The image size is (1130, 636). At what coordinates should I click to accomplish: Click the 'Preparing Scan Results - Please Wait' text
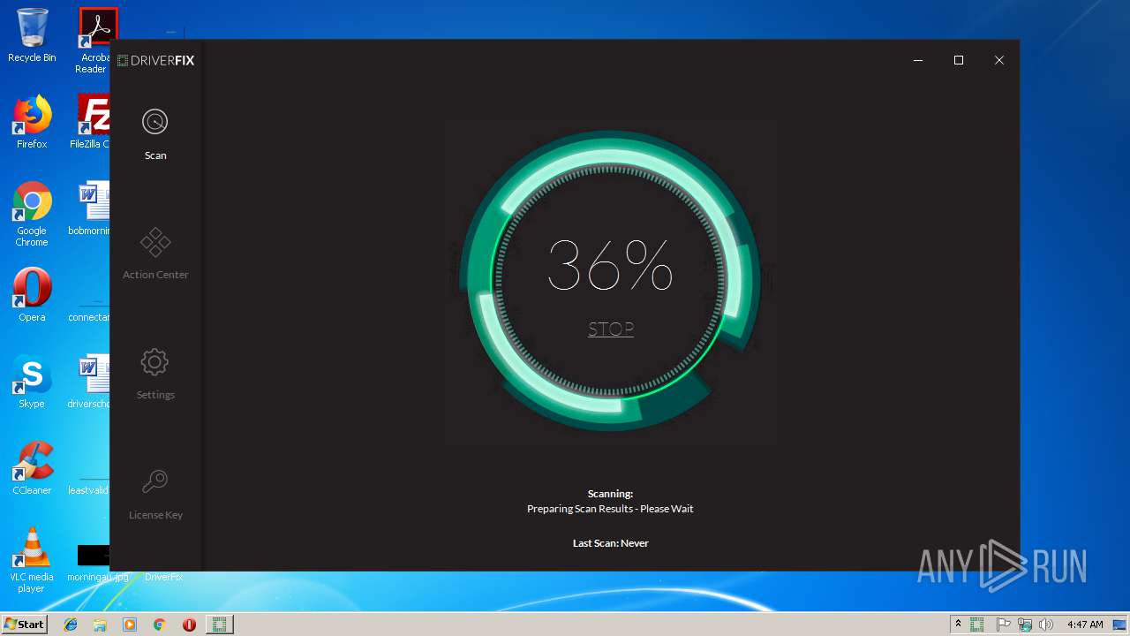pos(610,509)
